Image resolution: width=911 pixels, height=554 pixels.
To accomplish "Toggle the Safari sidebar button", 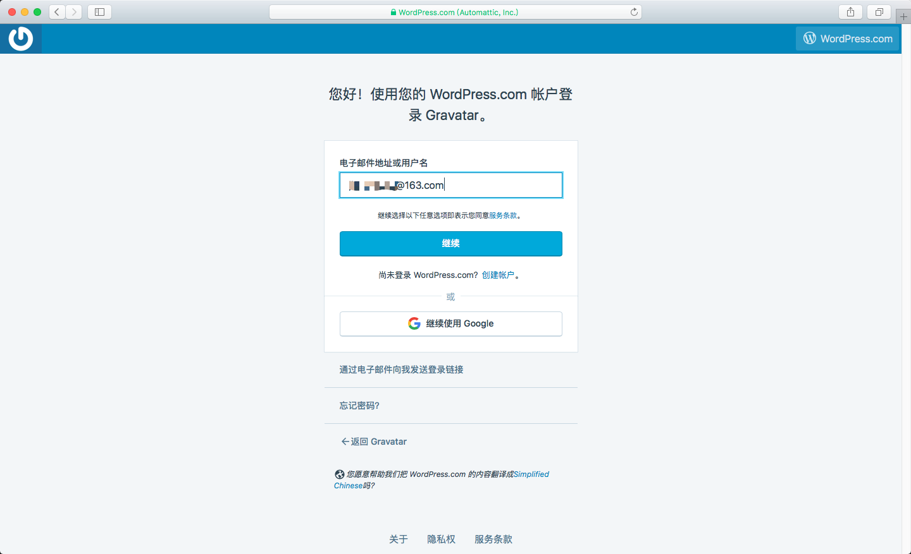I will pyautogui.click(x=99, y=12).
